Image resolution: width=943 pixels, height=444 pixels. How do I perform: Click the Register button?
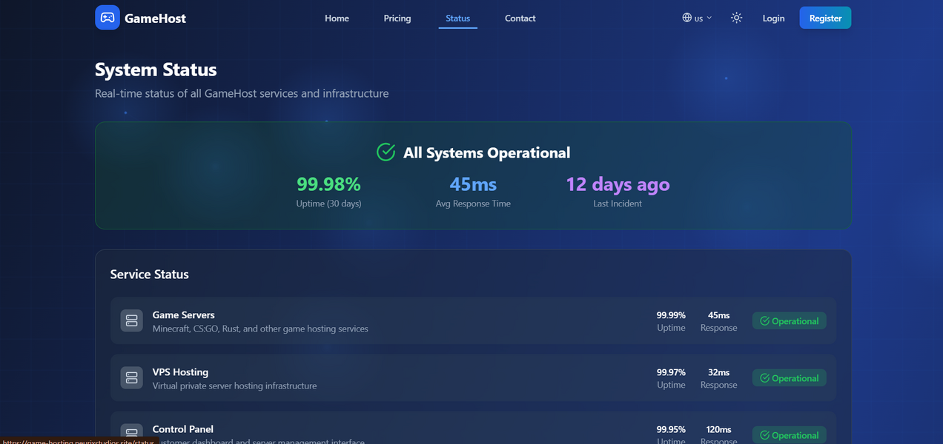click(825, 18)
